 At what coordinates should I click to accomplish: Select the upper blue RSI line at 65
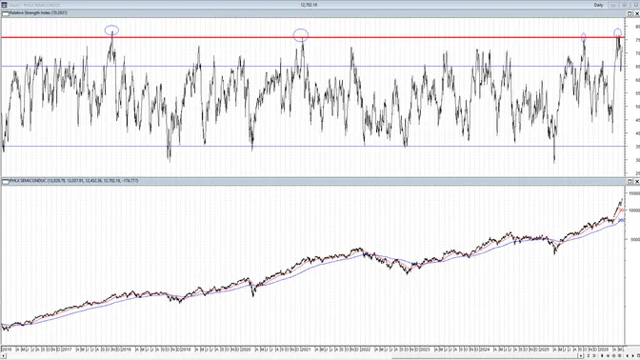coord(312,66)
